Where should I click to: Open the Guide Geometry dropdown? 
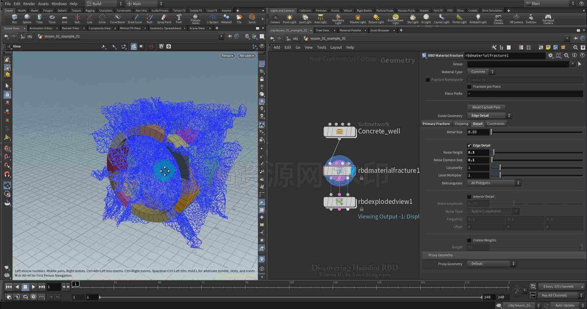click(489, 116)
